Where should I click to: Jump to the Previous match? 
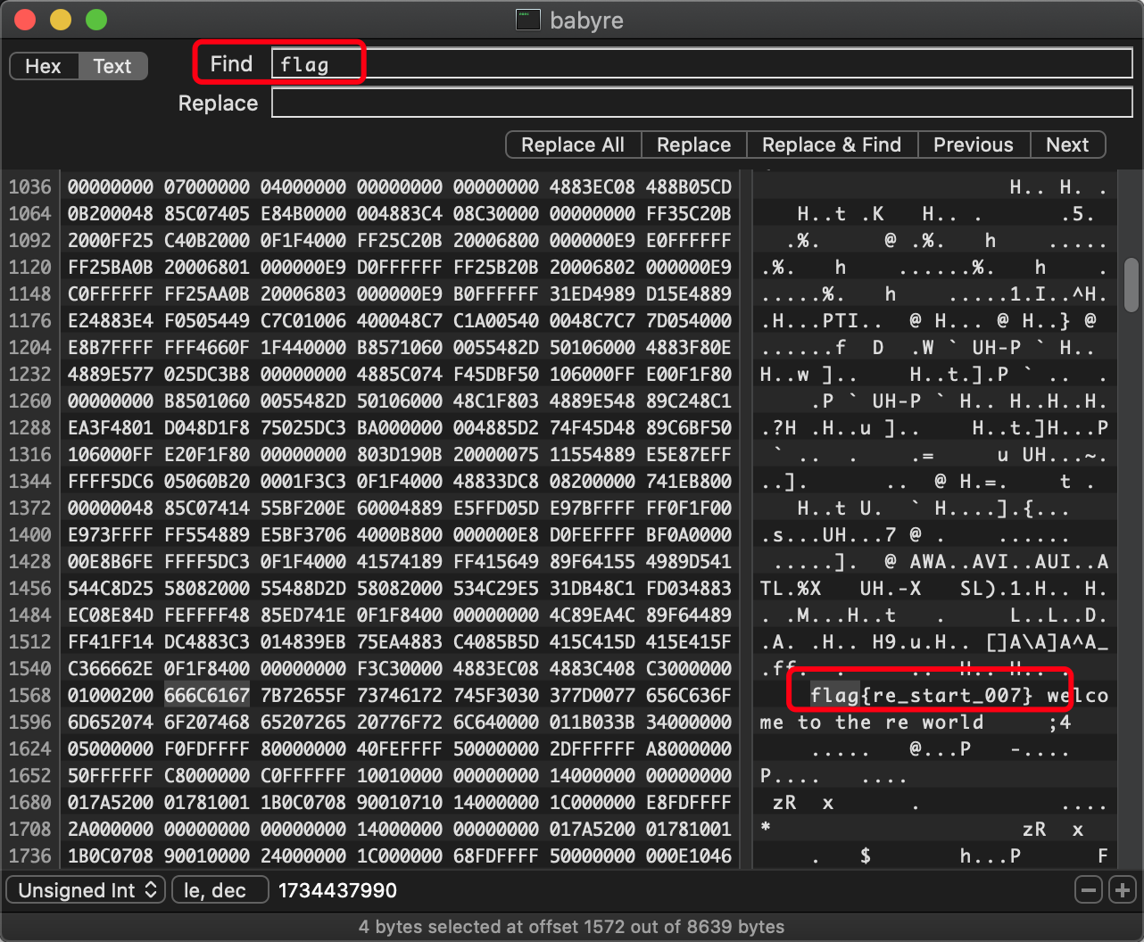(974, 145)
